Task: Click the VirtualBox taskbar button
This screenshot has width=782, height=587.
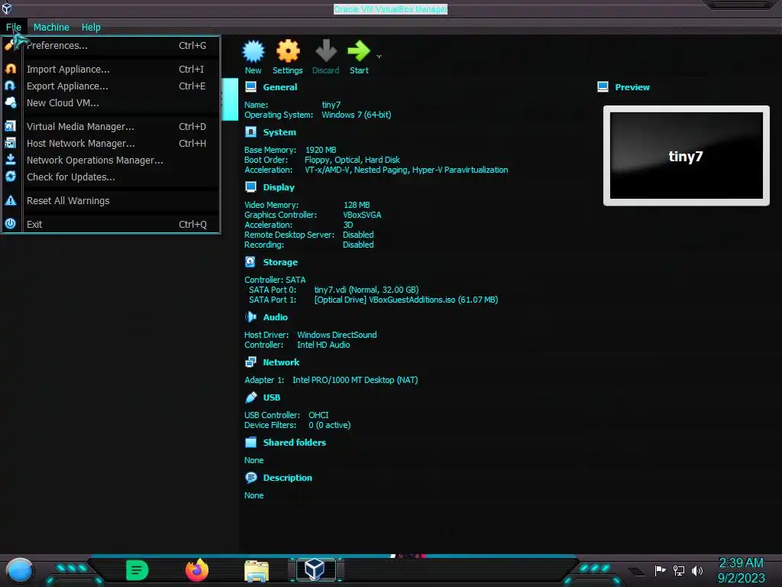Action: [x=315, y=569]
